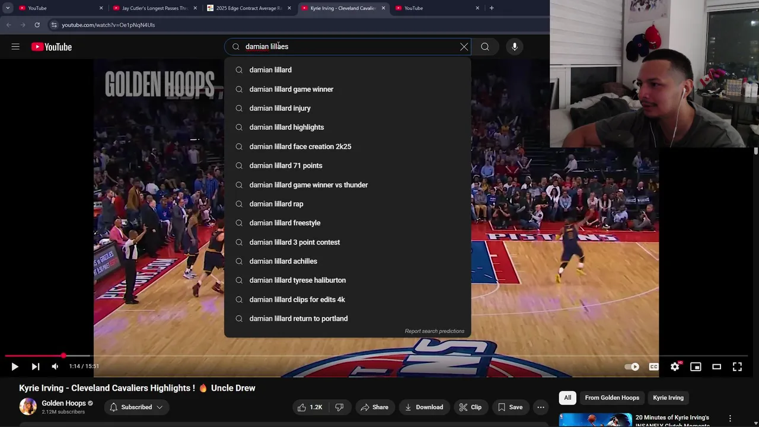This screenshot has height=427, width=759.
Task: Choose suggestion damian lillard highlights
Action: (x=347, y=128)
